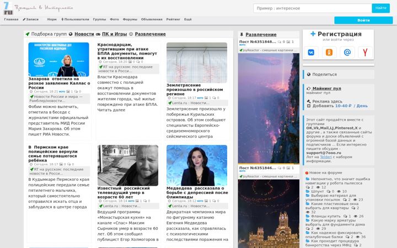Open post №6351848 in Развлечение panel
This screenshot has width=397, height=248.
click(x=257, y=42)
